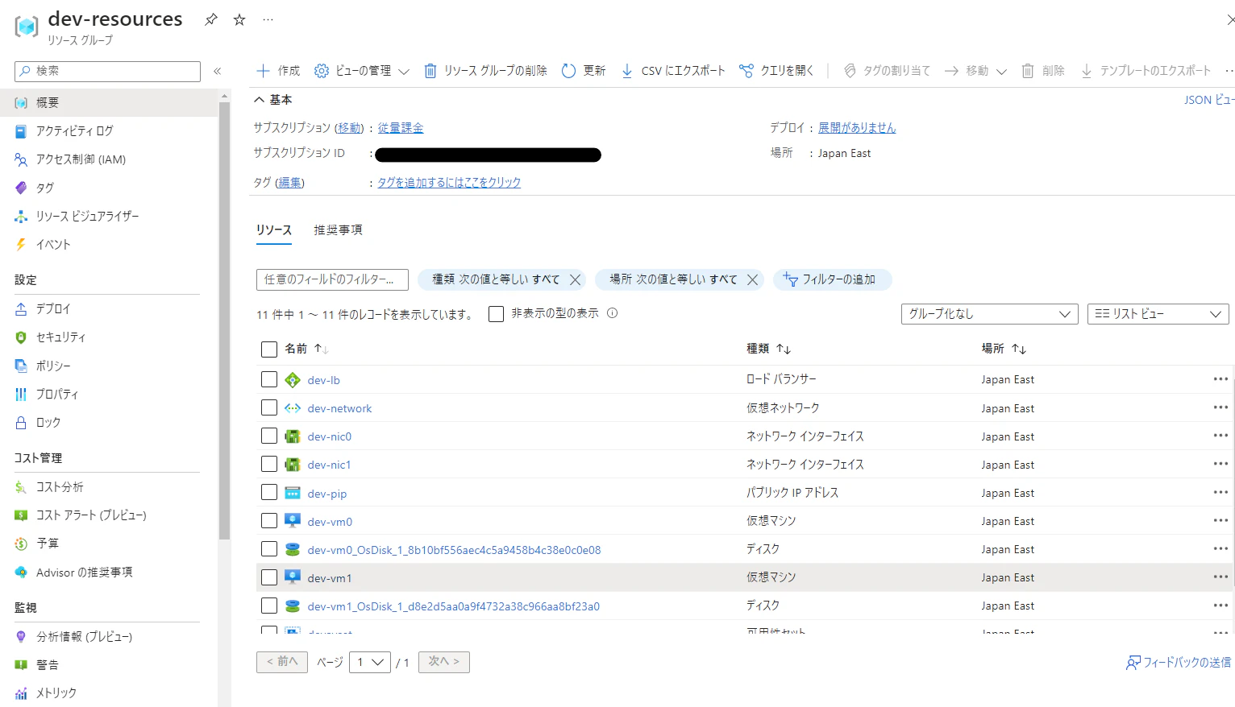Click the コスト アラート (プレビュー) icon
This screenshot has height=707, width=1235.
(x=21, y=515)
